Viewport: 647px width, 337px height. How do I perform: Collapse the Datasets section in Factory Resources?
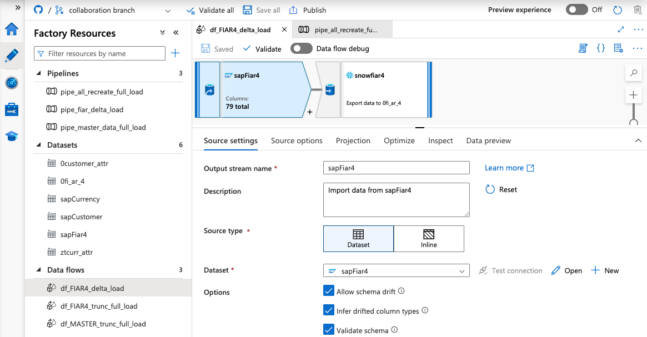(38, 145)
